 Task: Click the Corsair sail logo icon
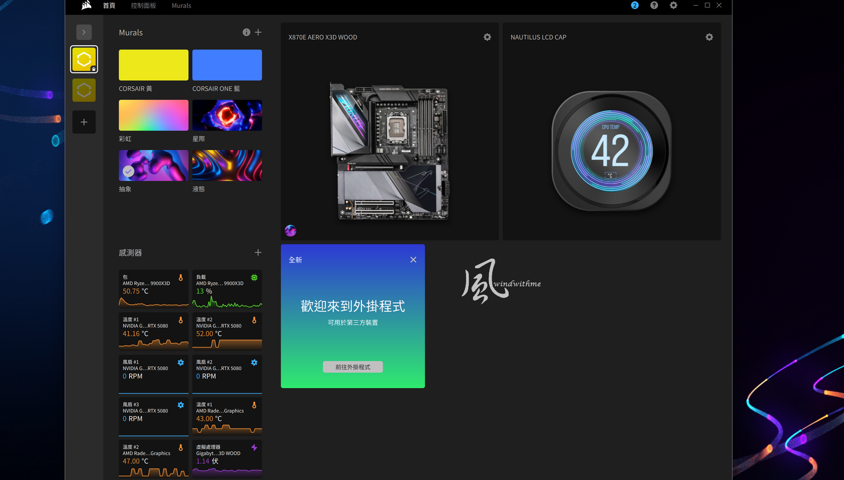[x=86, y=5]
